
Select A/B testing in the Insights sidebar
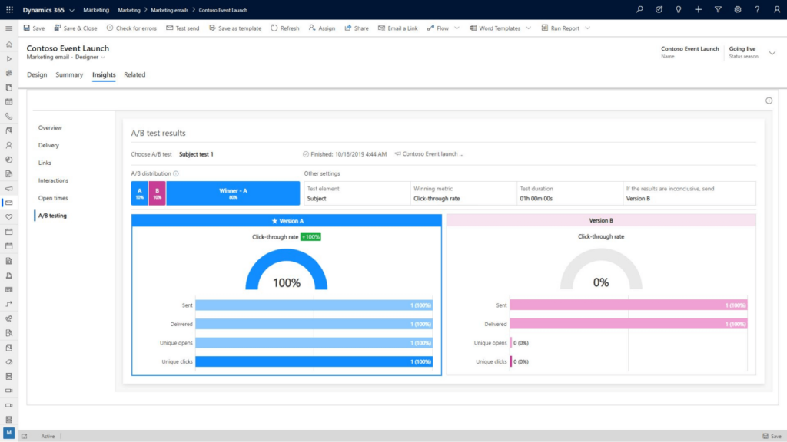(x=51, y=216)
